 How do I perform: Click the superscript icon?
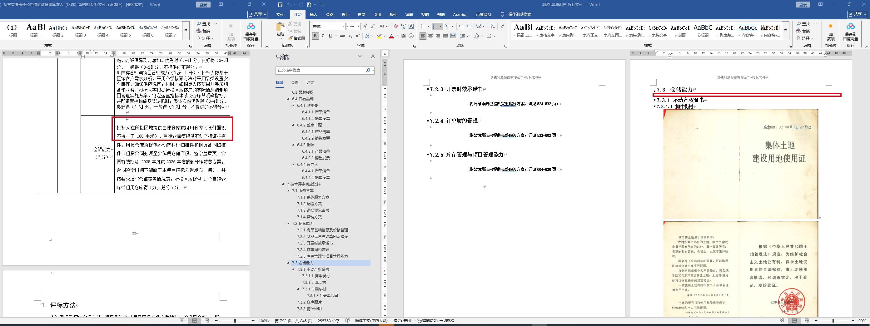click(358, 36)
